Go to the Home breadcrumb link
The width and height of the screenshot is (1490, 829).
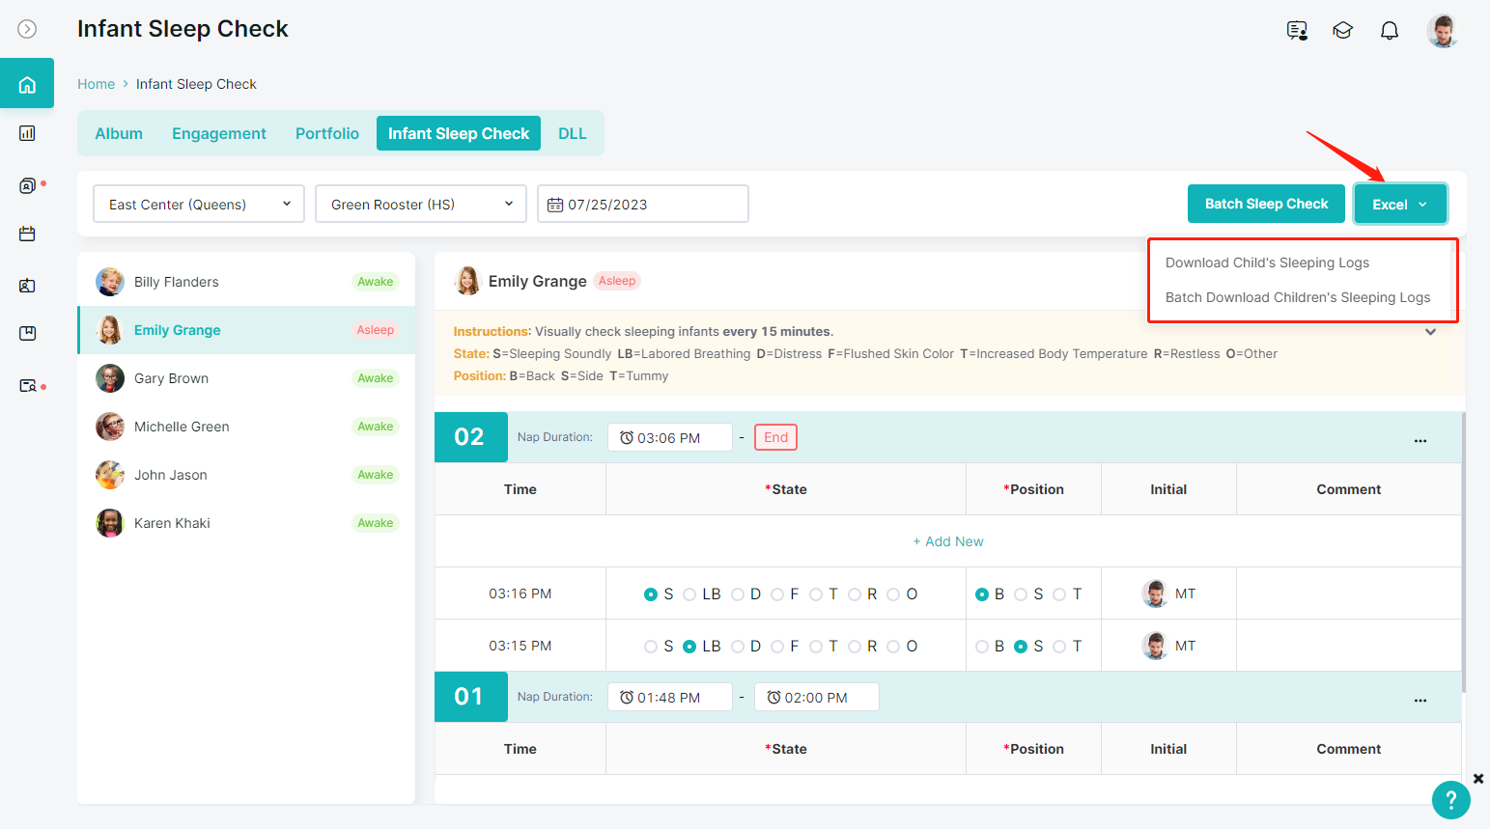click(96, 84)
